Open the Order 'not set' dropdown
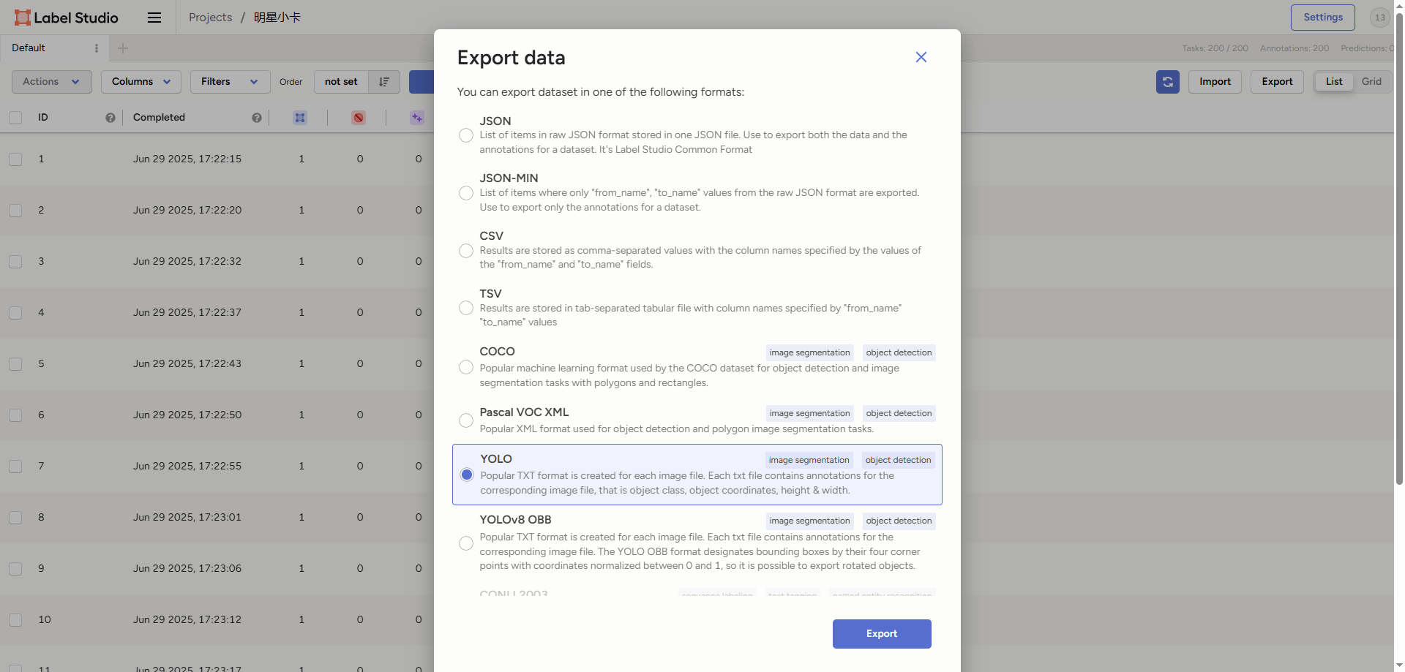Viewport: 1405px width, 672px height. tap(342, 82)
